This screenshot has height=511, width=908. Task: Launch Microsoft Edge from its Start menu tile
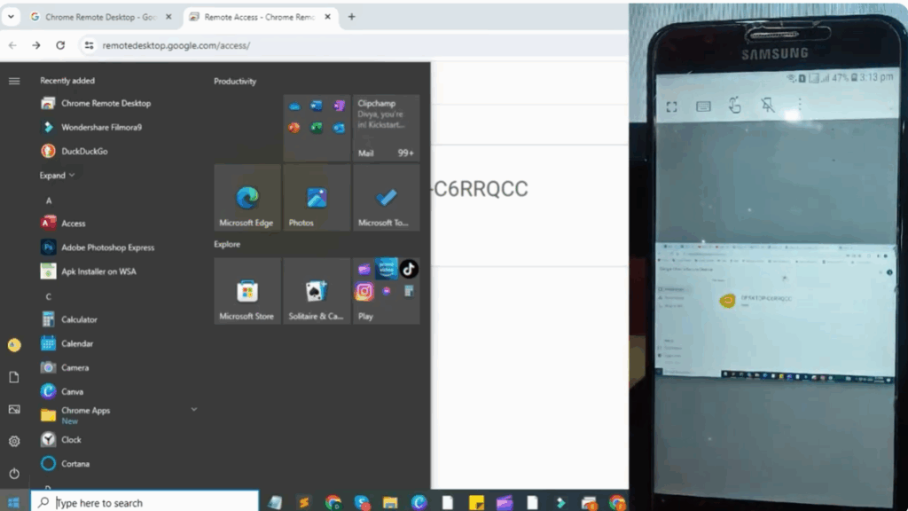pyautogui.click(x=247, y=197)
